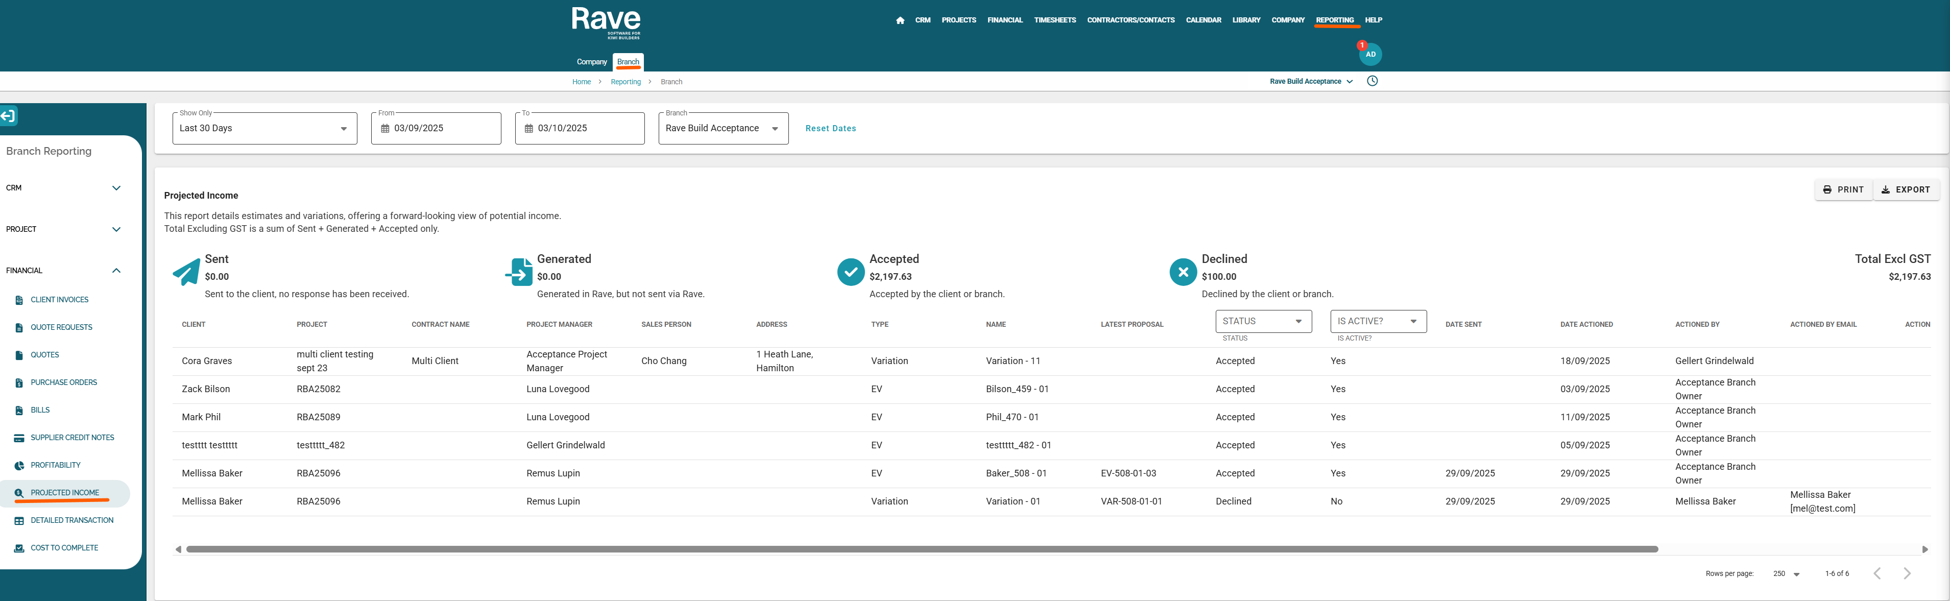Viewport: 1950px width, 601px height.
Task: Open the Is Active filter dropdown
Action: [x=1378, y=322]
